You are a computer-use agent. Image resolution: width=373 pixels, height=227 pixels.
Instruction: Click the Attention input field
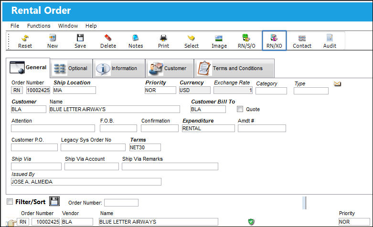pos(53,128)
